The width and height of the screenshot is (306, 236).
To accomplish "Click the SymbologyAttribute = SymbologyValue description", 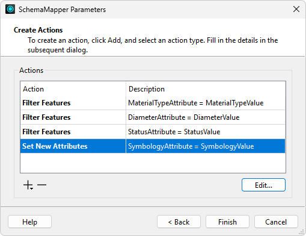I will pos(191,146).
